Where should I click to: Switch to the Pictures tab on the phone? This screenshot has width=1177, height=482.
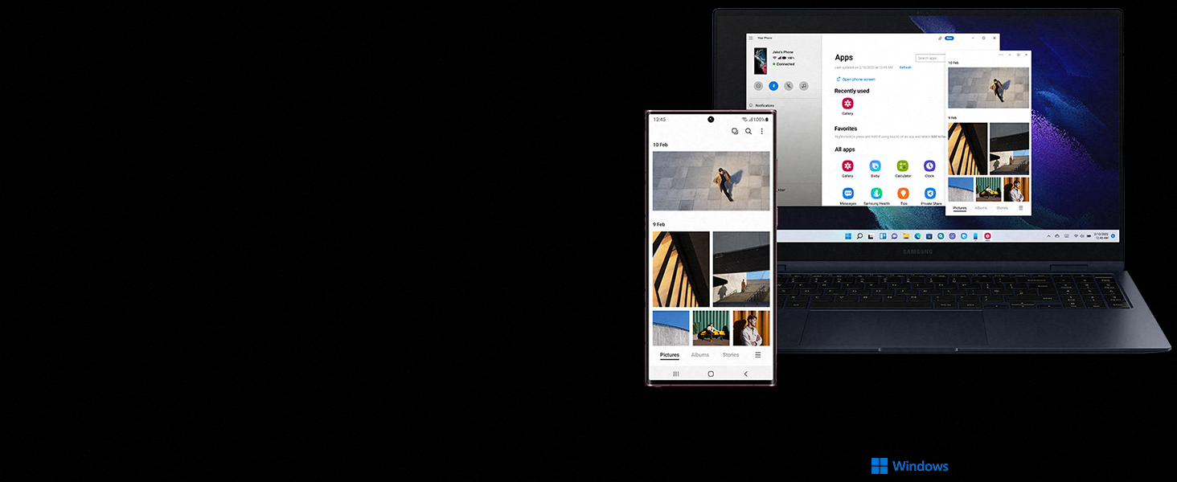click(670, 355)
